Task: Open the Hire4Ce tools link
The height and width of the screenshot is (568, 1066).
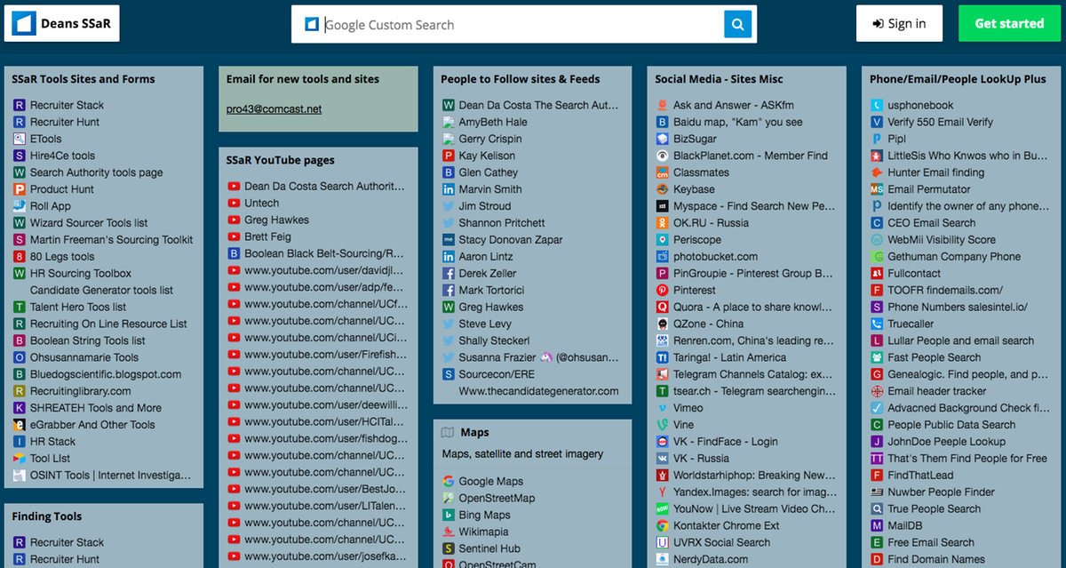Action: click(x=62, y=156)
